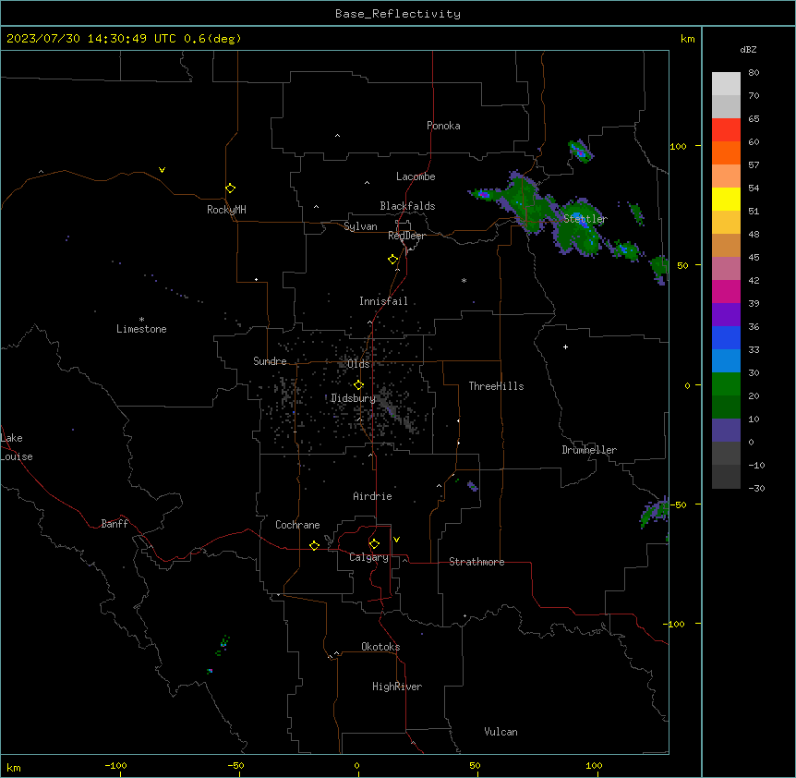
Task: Click the 100 tick on right km axis
Action: pyautogui.click(x=678, y=146)
